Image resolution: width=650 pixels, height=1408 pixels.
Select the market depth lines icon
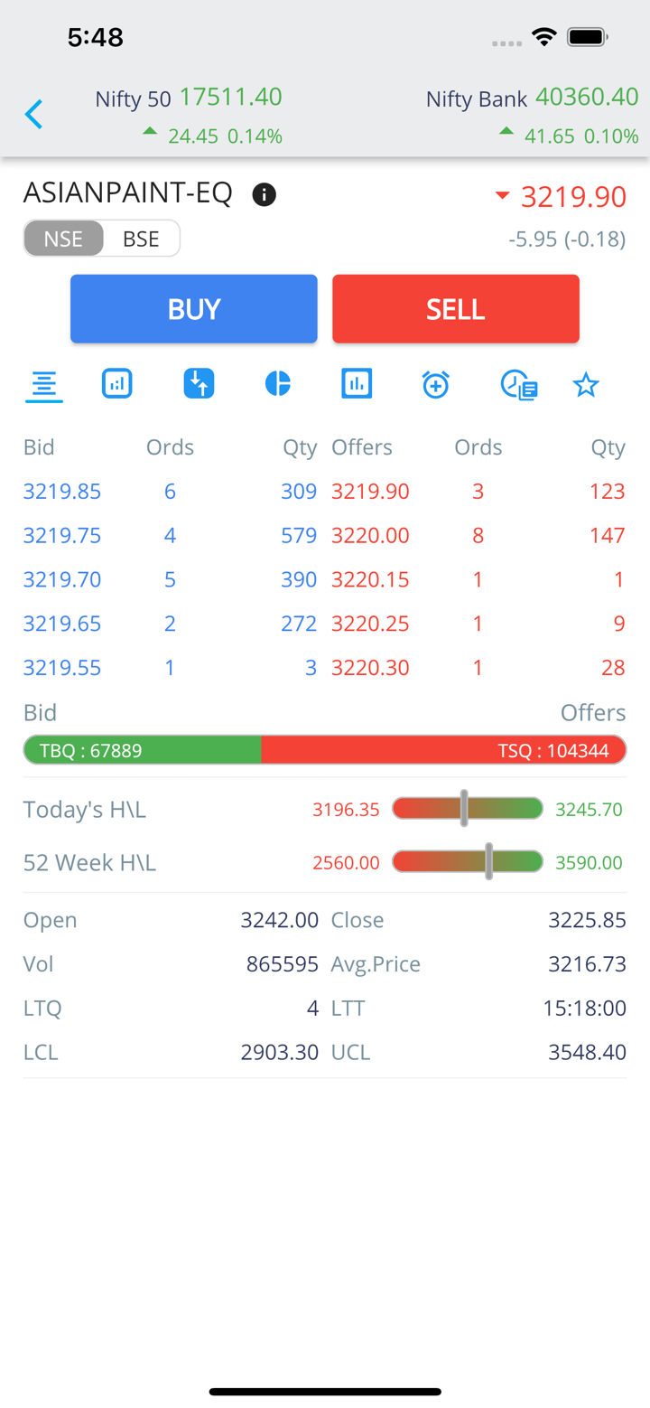click(43, 386)
